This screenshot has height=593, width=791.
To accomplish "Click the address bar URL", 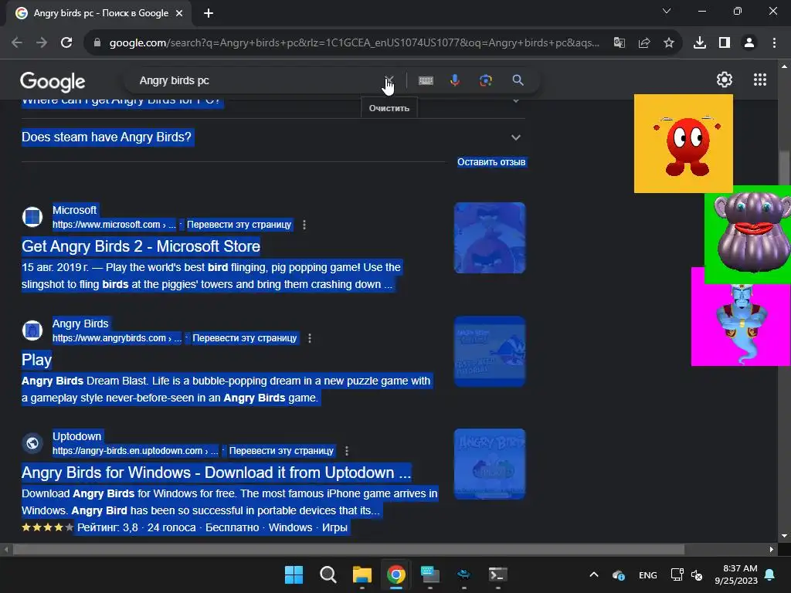I will coord(354,43).
